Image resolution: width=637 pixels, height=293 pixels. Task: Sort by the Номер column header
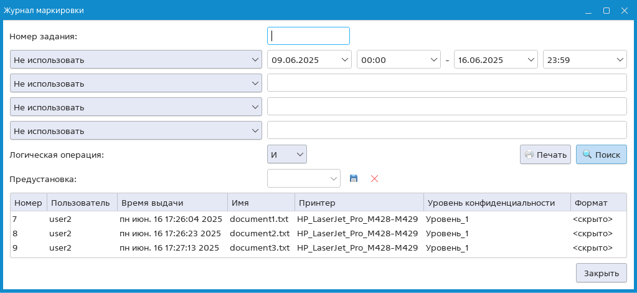click(28, 203)
